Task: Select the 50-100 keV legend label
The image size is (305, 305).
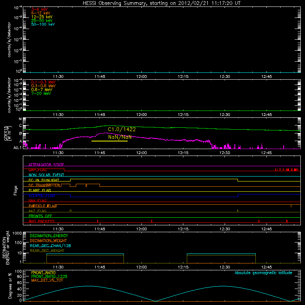Action: click(43, 24)
